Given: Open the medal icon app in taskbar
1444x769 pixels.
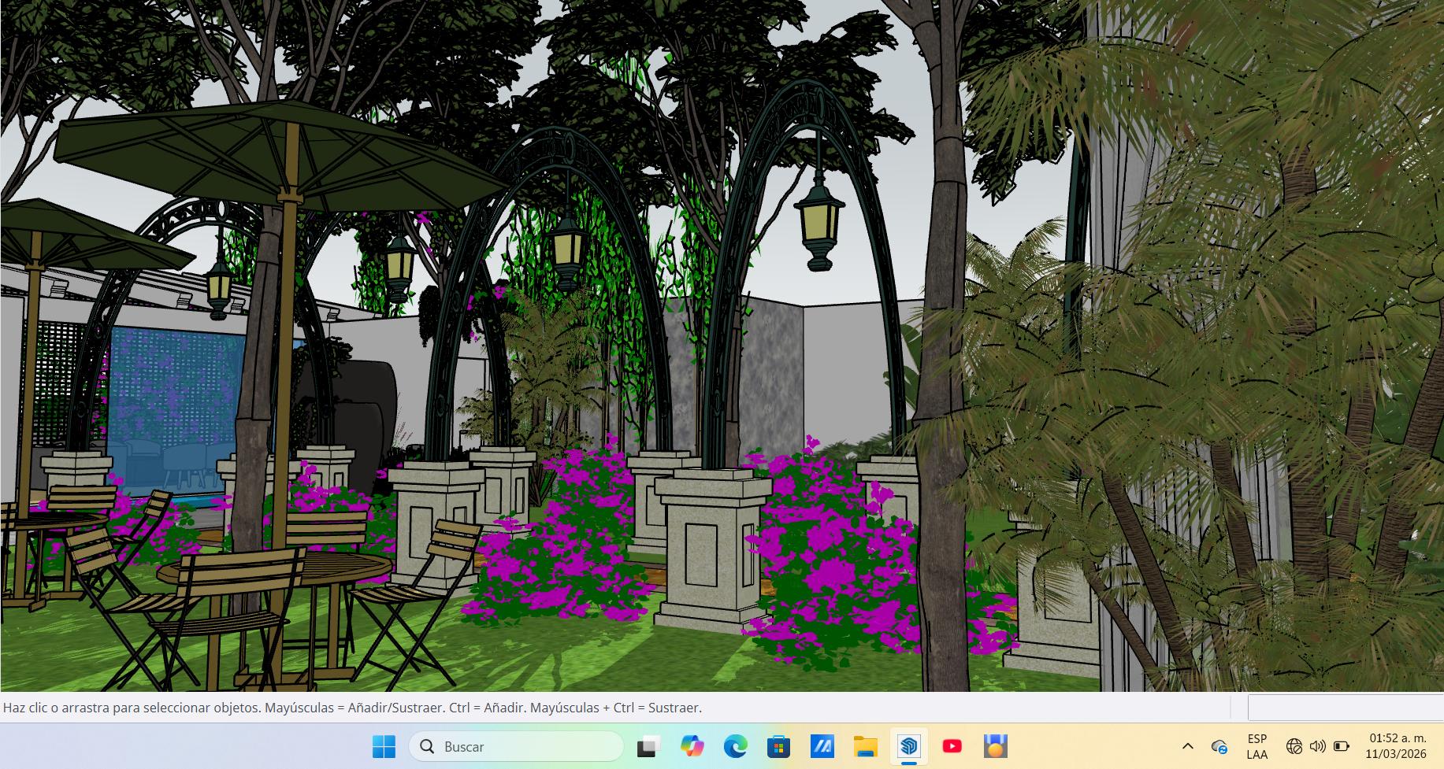Looking at the screenshot, I should point(995,746).
